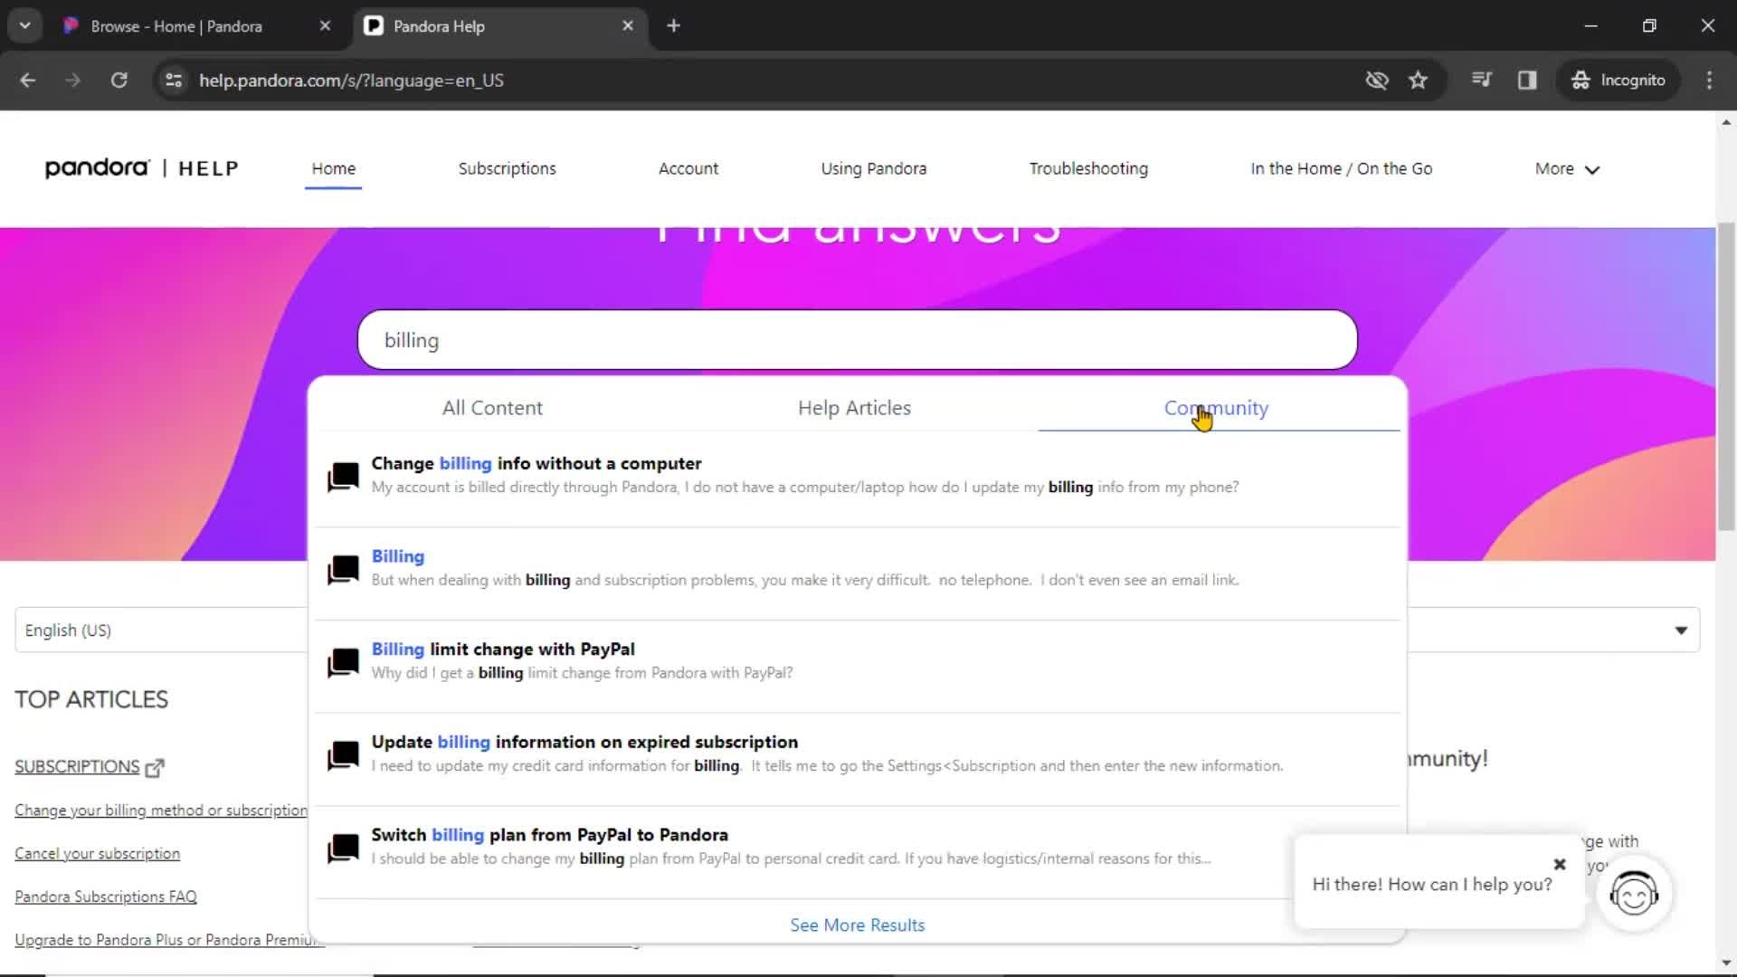Open a new browser tab
Image resolution: width=1737 pixels, height=977 pixels.
click(673, 25)
